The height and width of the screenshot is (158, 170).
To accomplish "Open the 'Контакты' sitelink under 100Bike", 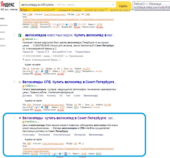I will 51,96.
